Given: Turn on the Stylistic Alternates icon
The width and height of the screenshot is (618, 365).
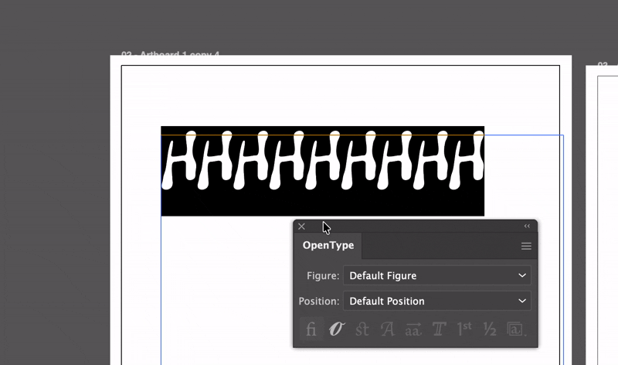Looking at the screenshot, I should click(413, 329).
